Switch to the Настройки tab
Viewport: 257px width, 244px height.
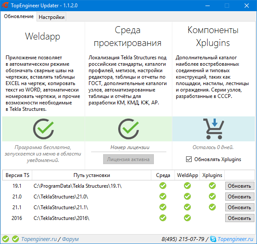coord(52,17)
